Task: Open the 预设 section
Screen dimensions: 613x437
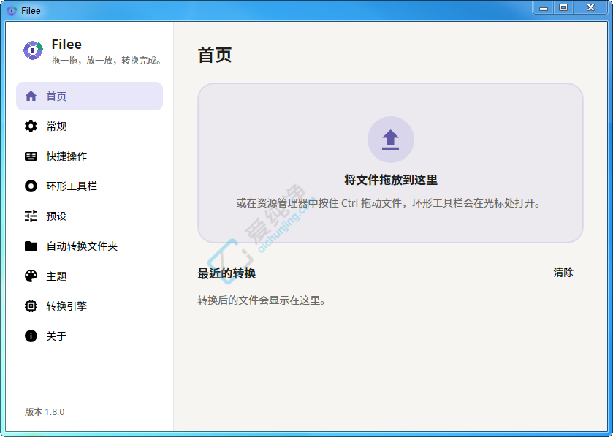Action: click(90, 216)
